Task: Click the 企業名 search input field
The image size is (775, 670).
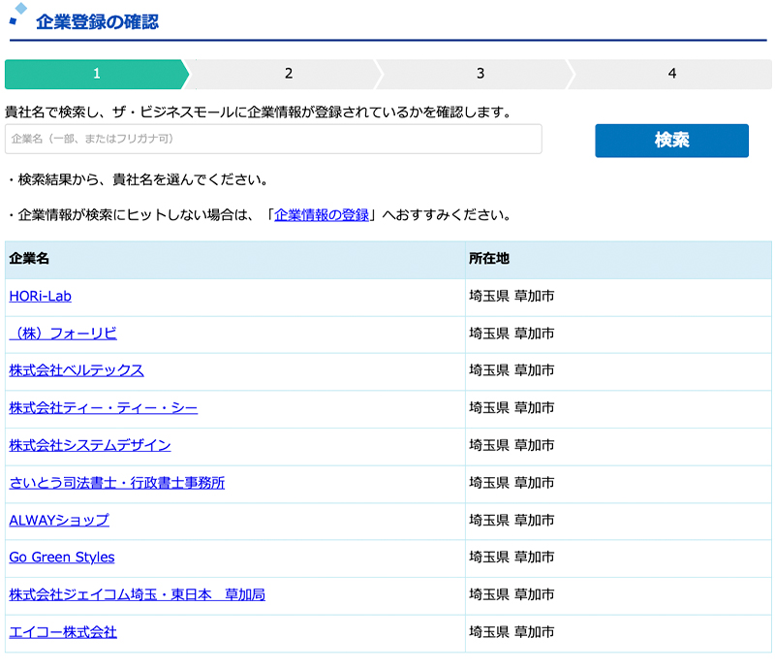Action: pyautogui.click(x=274, y=140)
